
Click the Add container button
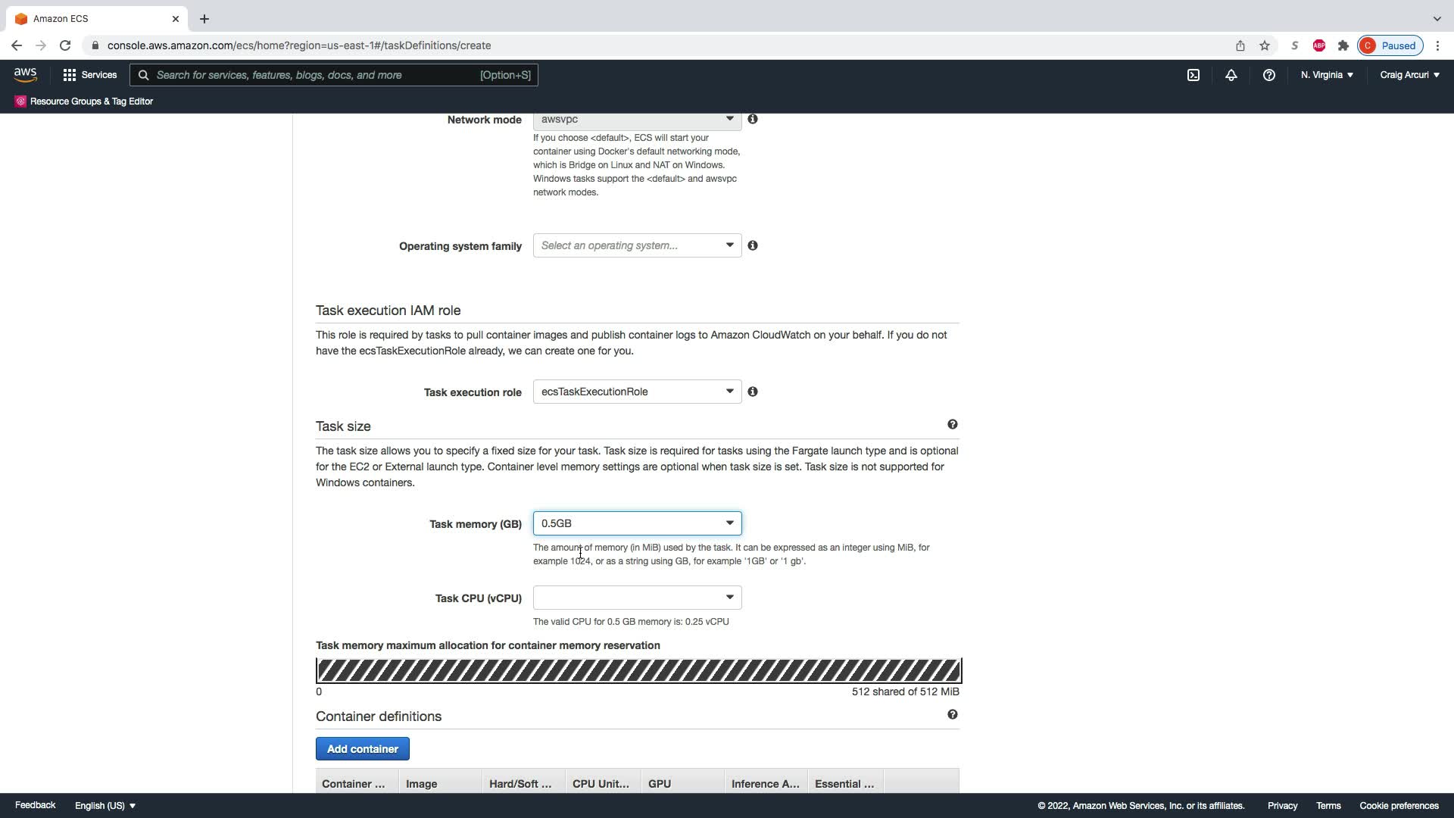[x=362, y=749]
